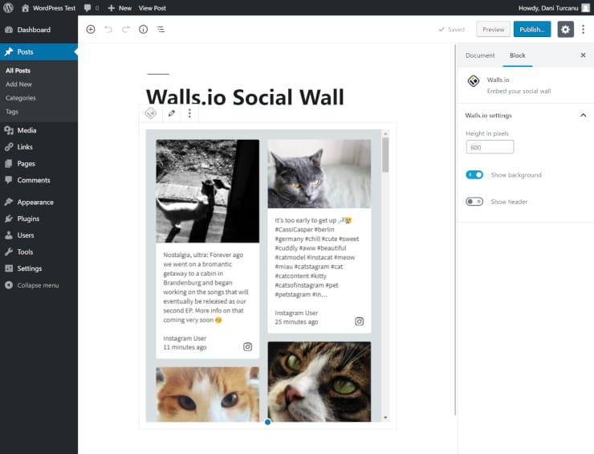Viewport: 594px width, 454px height.
Task: Click the Walls.io Social Wall title
Action: (x=245, y=97)
